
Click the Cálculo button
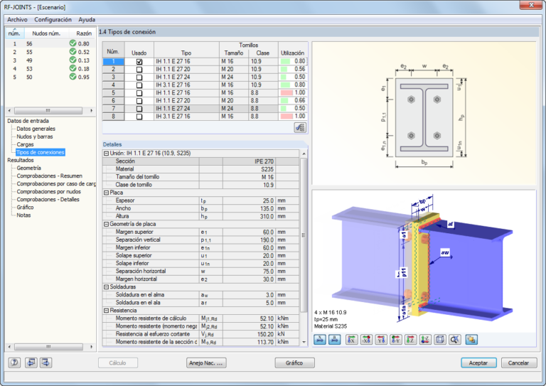tap(118, 363)
